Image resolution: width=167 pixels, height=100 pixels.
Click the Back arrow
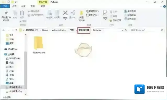click(x=3, y=30)
